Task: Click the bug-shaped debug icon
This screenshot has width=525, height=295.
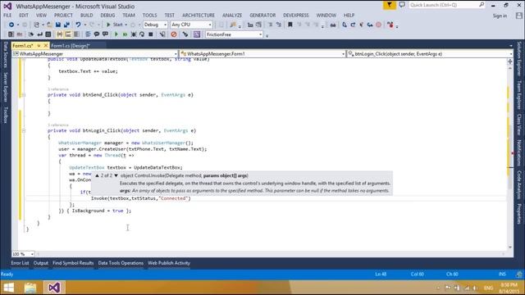Action: click(x=134, y=34)
